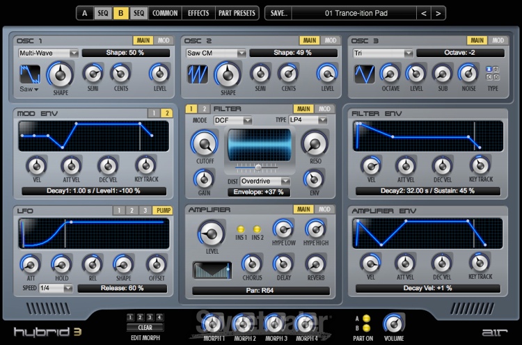Toggle the INS 2 insert LED
Viewport: 522px width, 345px height.
pyautogui.click(x=257, y=229)
